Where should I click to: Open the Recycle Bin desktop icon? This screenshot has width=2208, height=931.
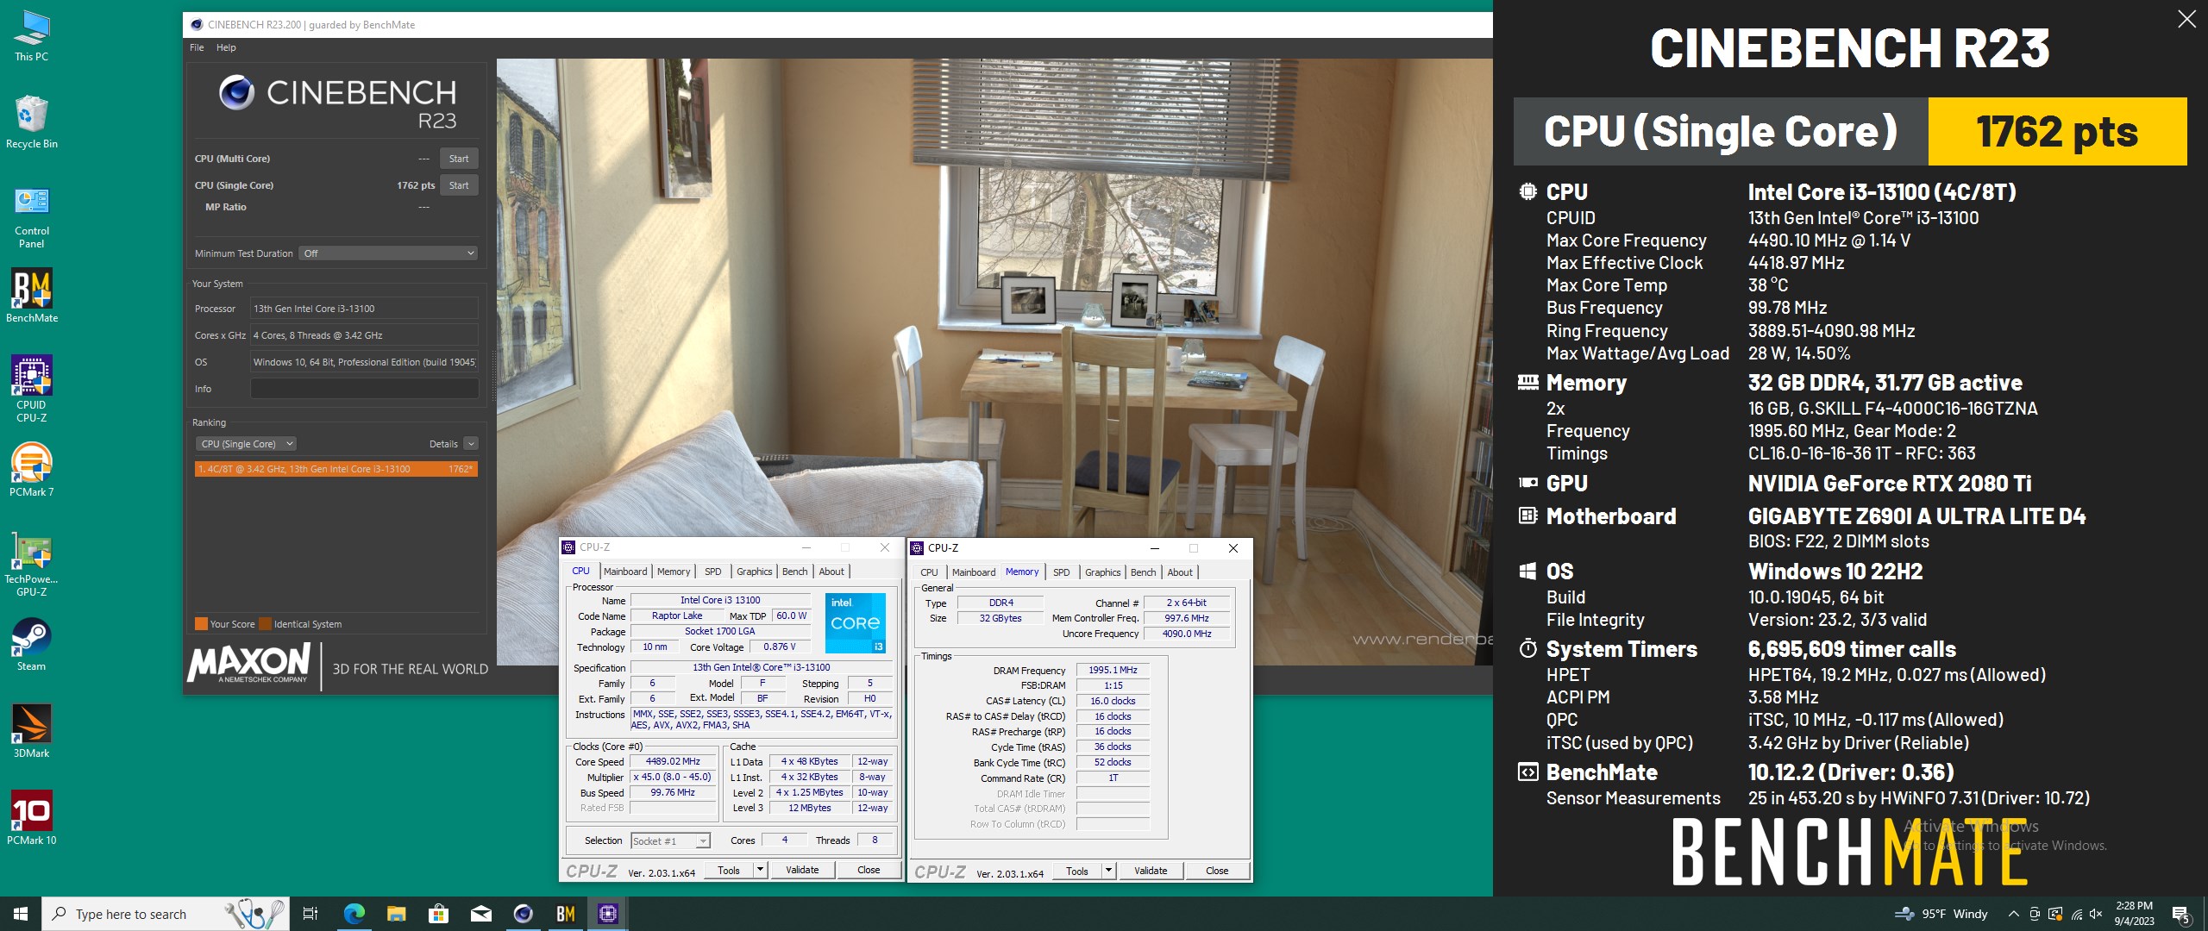32,122
